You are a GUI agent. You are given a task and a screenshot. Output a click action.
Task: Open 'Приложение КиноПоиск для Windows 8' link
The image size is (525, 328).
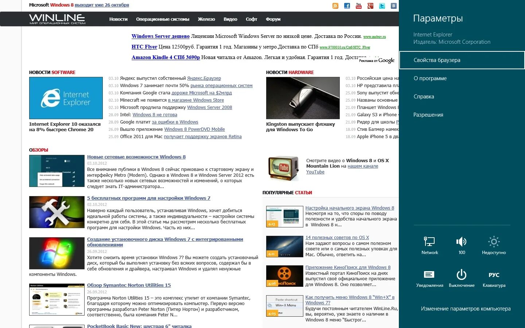coord(348,268)
